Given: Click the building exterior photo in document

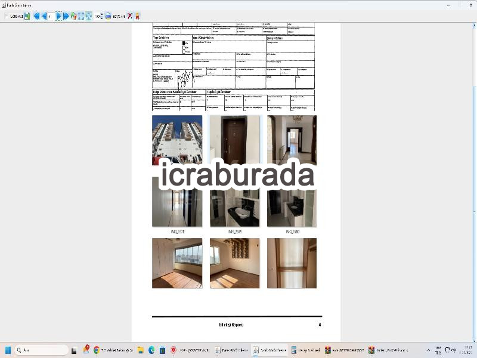Looking at the screenshot, I should 177,140.
